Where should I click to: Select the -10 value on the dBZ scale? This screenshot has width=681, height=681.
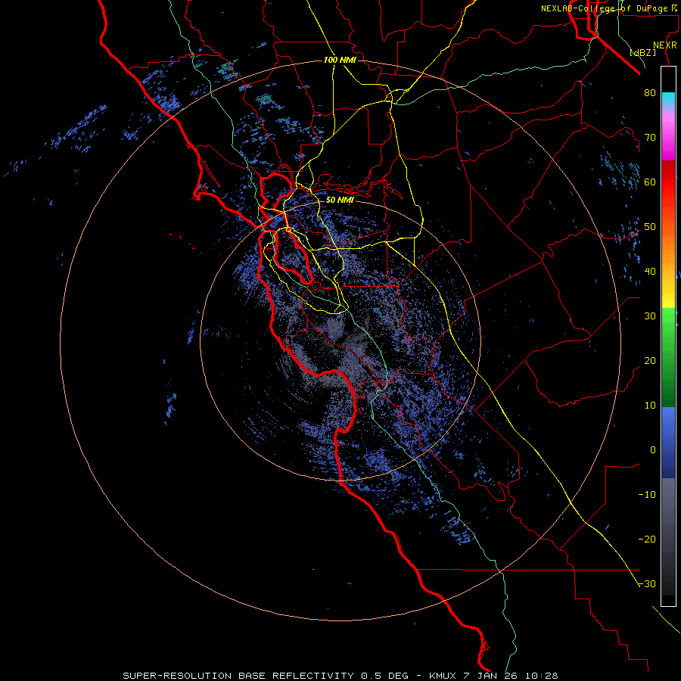tap(647, 495)
